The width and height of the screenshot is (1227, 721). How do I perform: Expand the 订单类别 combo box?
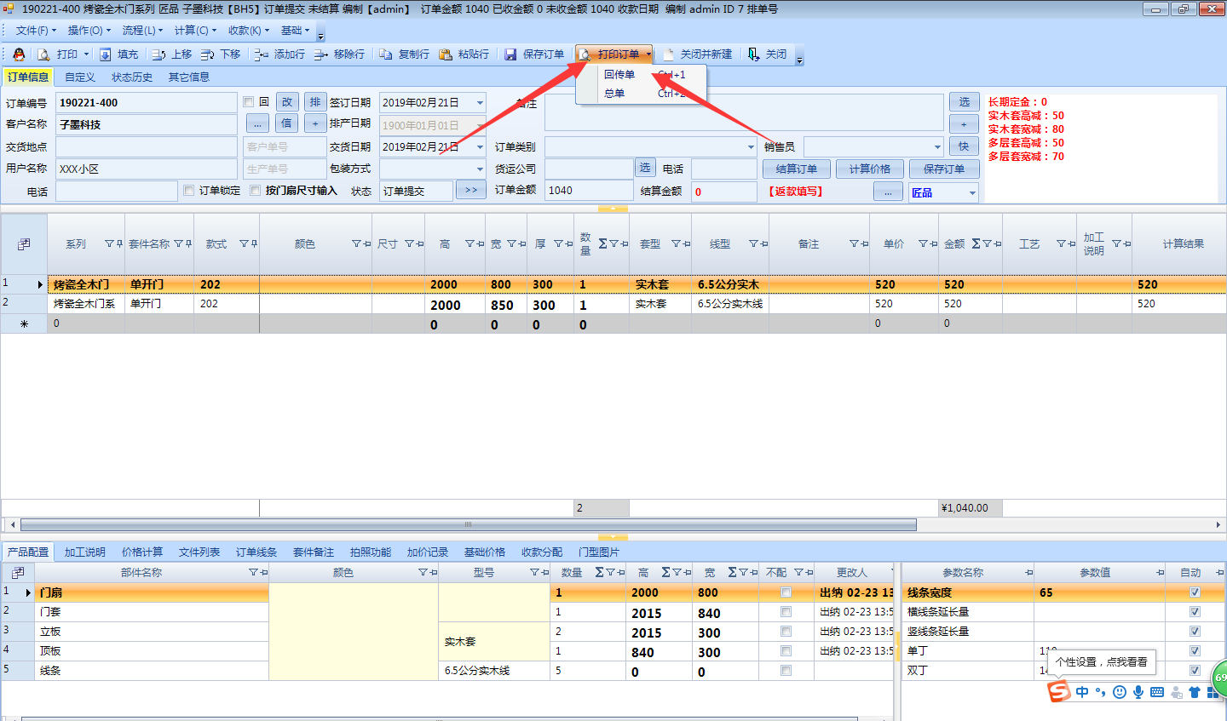coord(751,147)
